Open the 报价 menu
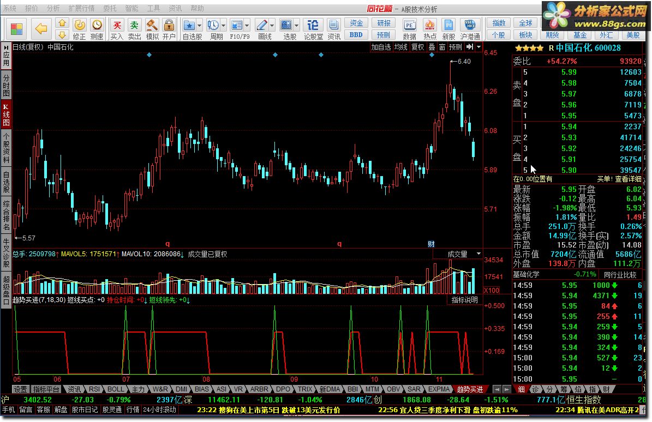Screen dimensions: 652x422 (x=31, y=8)
